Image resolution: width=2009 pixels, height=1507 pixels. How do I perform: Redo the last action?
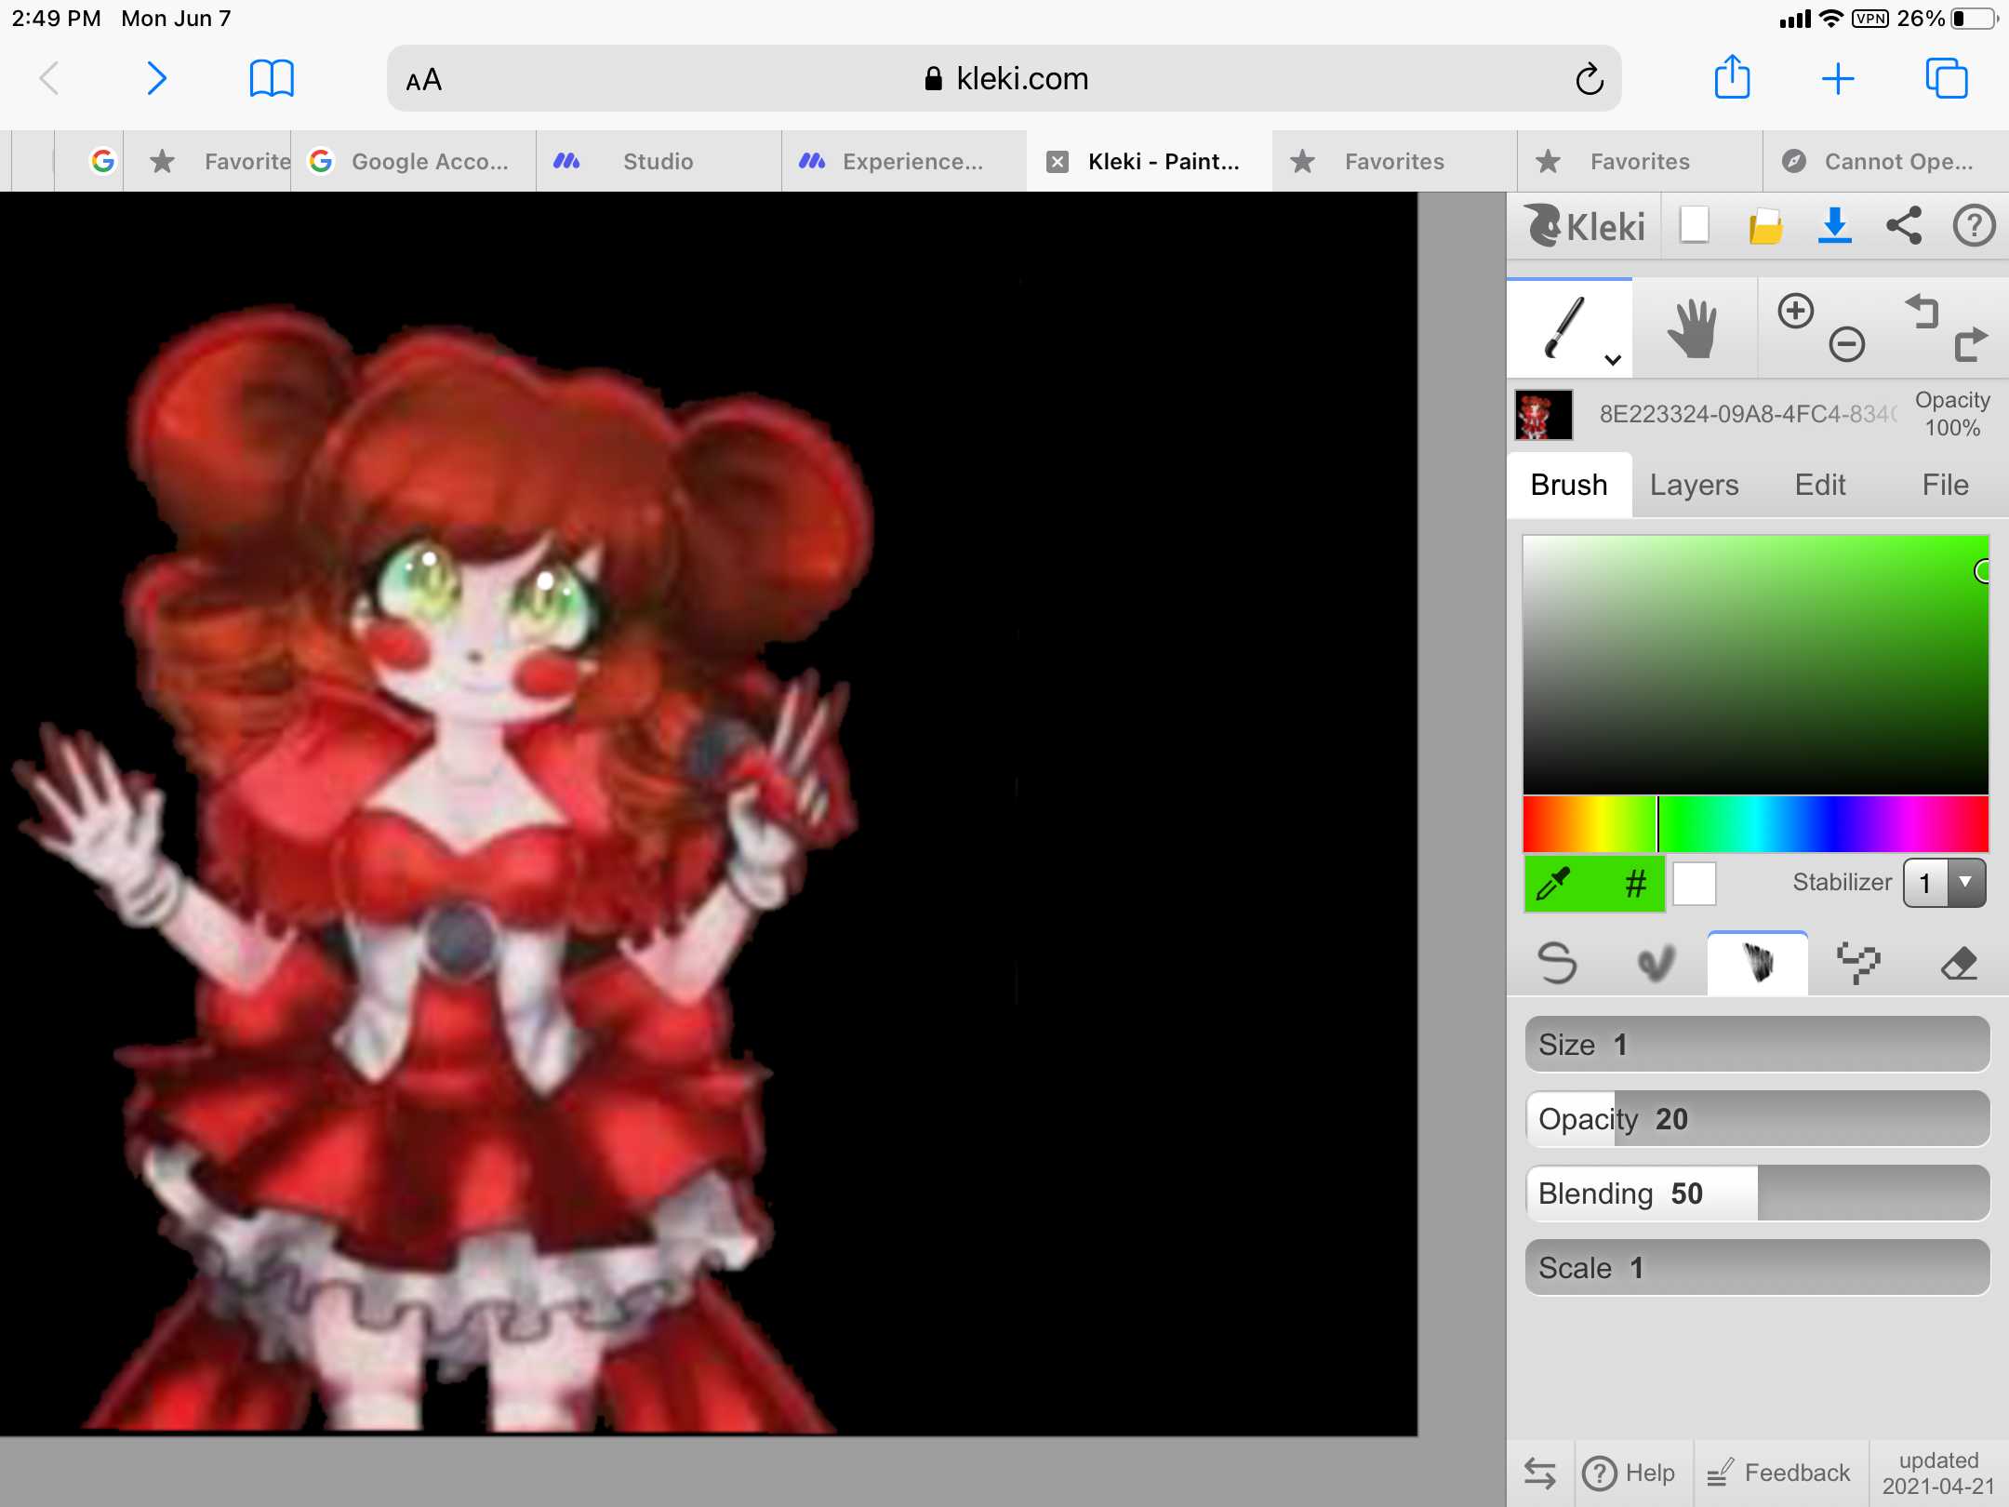1971,345
